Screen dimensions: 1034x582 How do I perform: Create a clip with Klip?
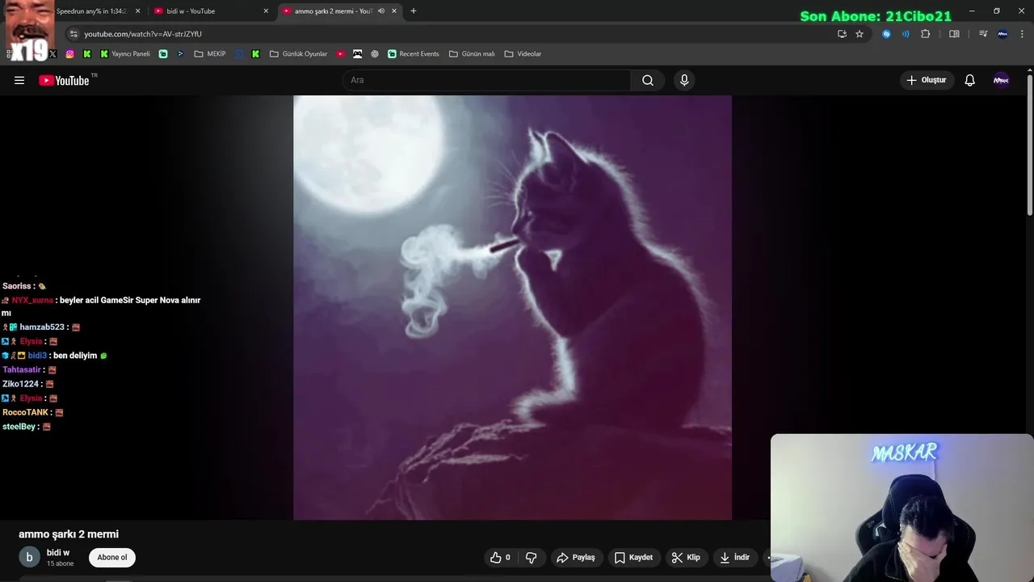click(686, 558)
